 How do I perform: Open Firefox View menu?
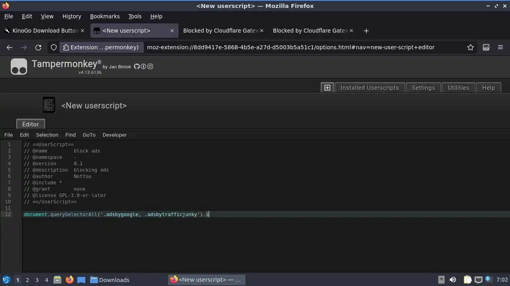[x=47, y=16]
